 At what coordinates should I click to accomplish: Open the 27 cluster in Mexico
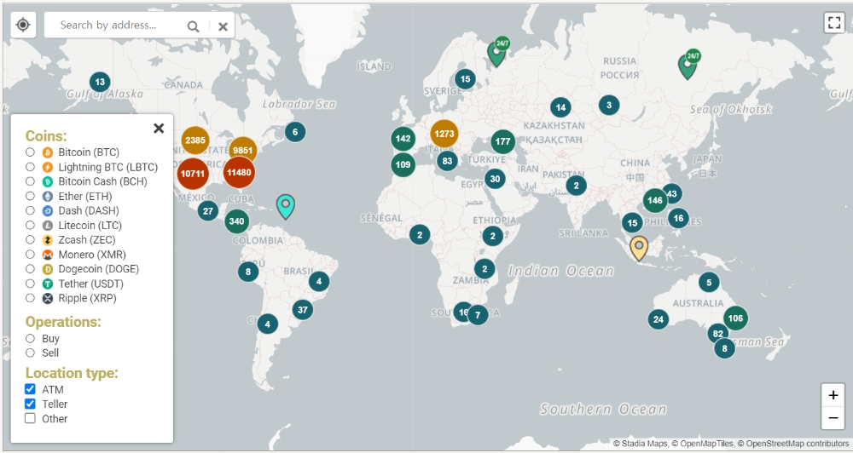[208, 211]
